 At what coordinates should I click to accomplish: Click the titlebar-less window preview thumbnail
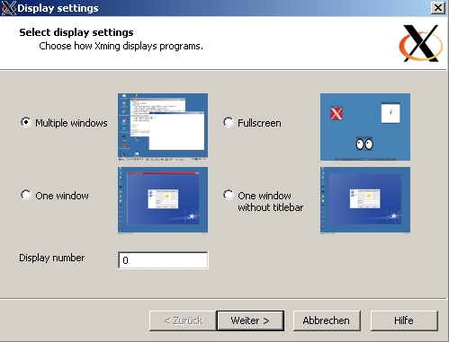tap(365, 200)
